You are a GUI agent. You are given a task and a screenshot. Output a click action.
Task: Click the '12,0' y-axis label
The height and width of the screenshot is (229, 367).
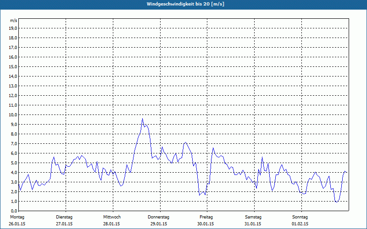click(x=13, y=96)
